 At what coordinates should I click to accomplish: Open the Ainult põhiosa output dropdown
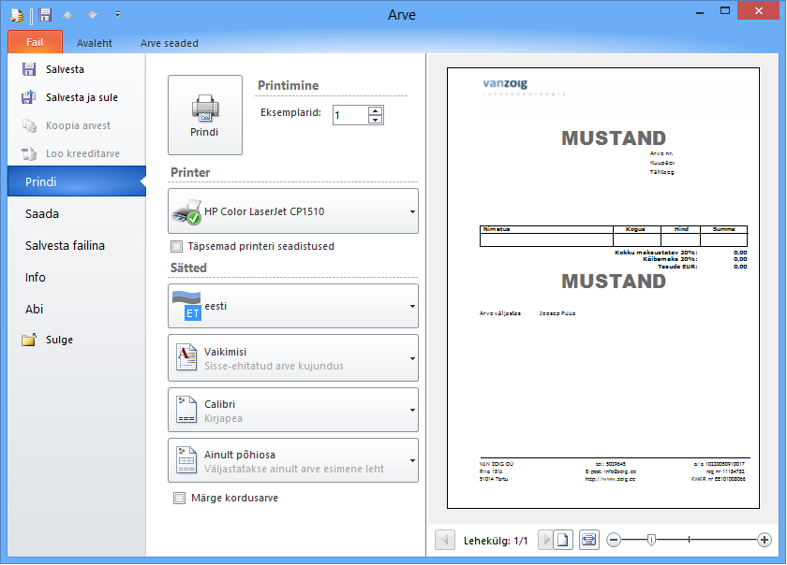coord(293,461)
